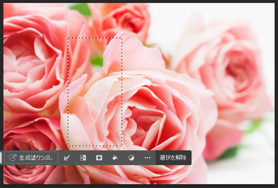Click the green leaf between the roses
278x188 pixels.
[97, 61]
